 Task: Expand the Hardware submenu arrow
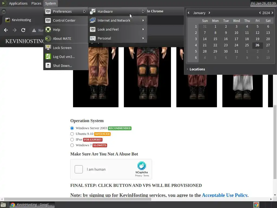point(143,11)
